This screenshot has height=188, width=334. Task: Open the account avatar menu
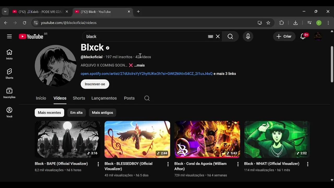(x=318, y=36)
